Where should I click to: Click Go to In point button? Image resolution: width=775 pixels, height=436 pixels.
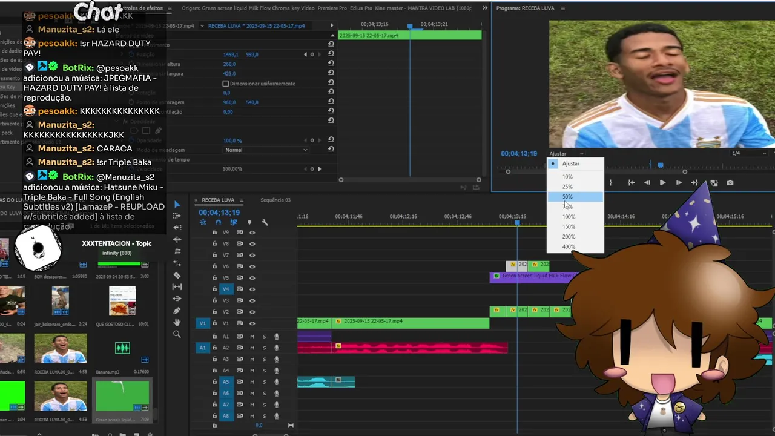[631, 182]
